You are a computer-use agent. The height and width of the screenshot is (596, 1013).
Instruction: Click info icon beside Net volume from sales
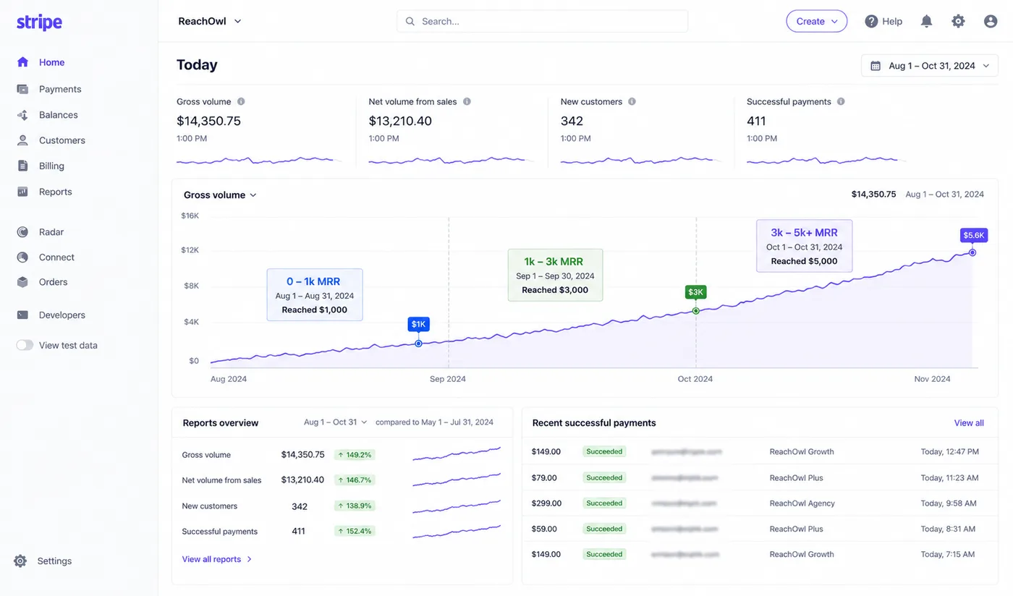pos(467,102)
